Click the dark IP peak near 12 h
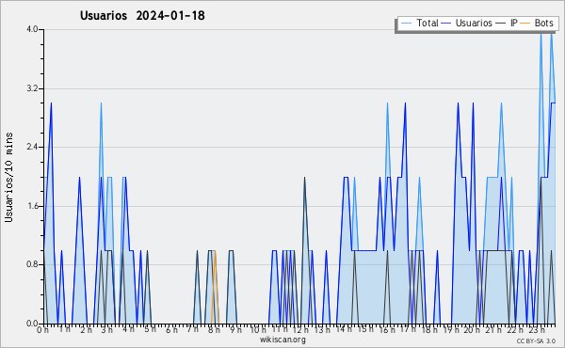565x348 pixels. point(304,250)
